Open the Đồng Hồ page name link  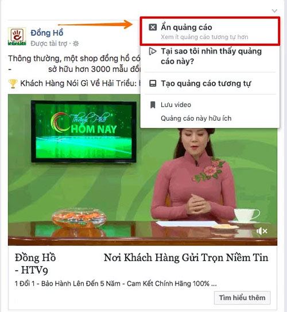pos(47,33)
